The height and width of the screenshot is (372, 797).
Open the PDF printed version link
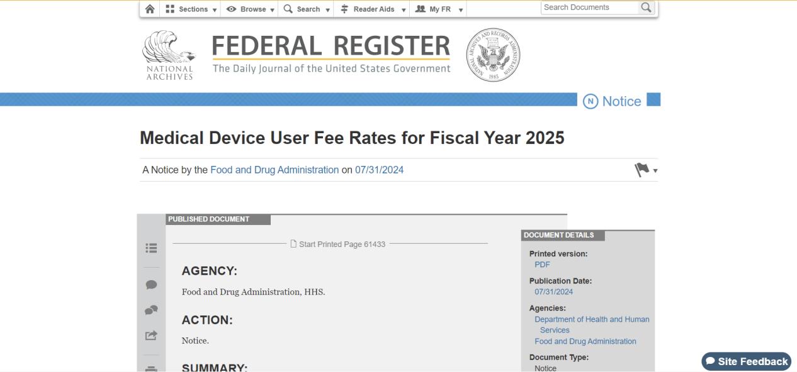click(x=542, y=265)
